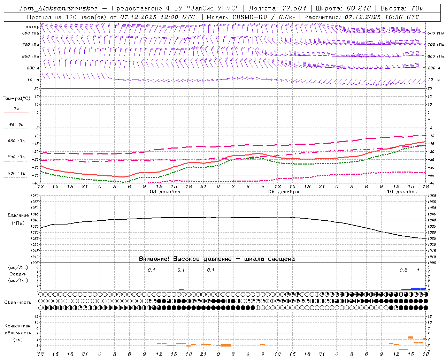The width and height of the screenshot is (446, 357).
Task: Click the Широта: 60.248 value
Action: point(344,8)
